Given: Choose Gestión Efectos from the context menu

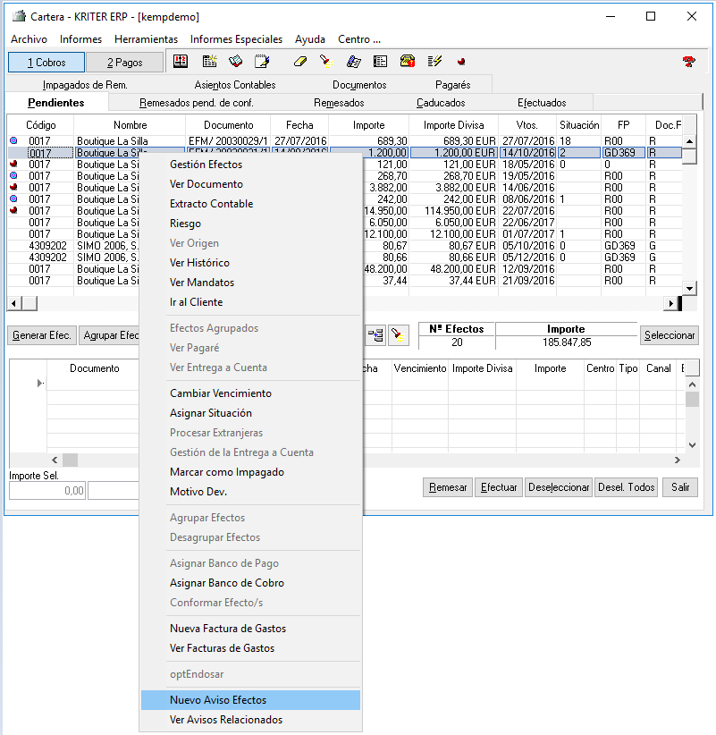Looking at the screenshot, I should pos(250,165).
